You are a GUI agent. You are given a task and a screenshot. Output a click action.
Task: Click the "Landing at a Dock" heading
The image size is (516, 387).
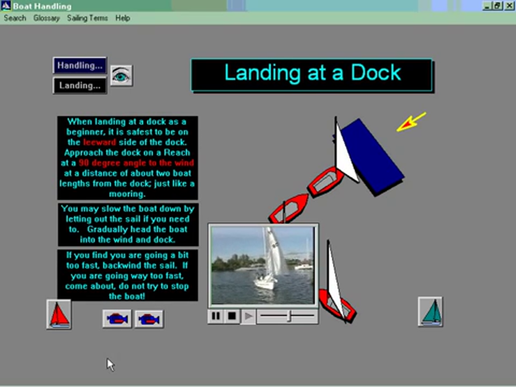coord(312,75)
